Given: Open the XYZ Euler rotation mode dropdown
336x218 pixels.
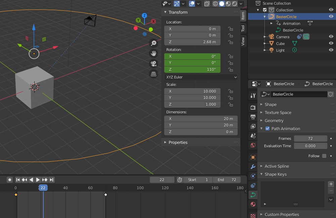Looking at the screenshot, I should coord(201,77).
